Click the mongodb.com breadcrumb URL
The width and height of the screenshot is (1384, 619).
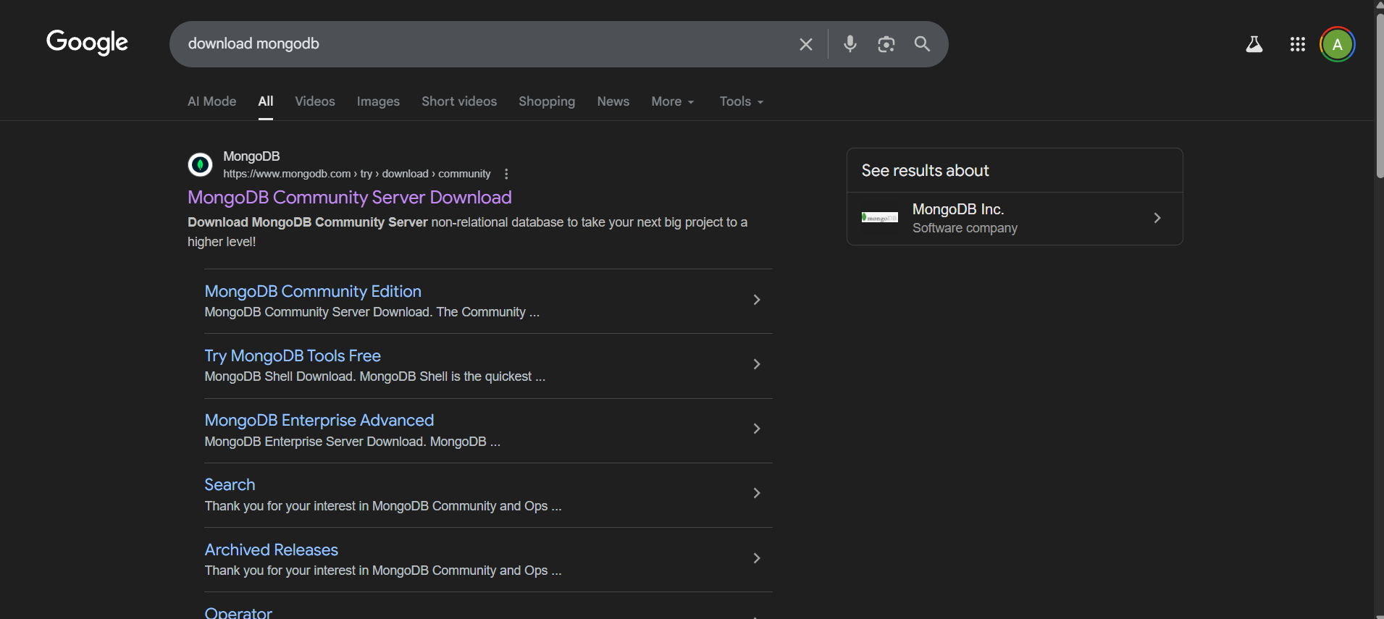357,174
